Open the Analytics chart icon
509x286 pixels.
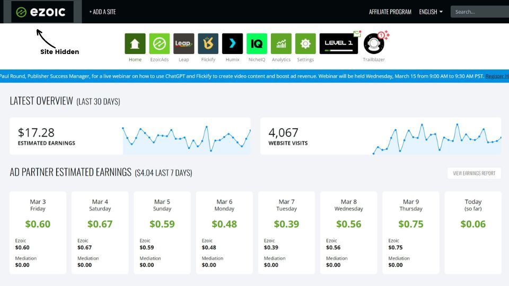pos(281,43)
